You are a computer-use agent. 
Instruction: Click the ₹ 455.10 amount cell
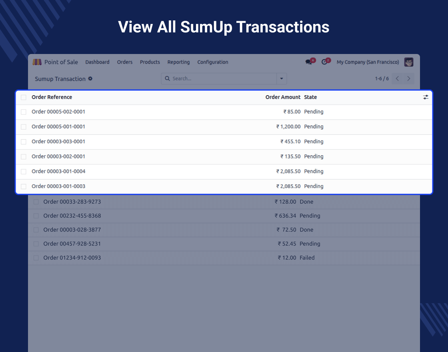pos(290,142)
